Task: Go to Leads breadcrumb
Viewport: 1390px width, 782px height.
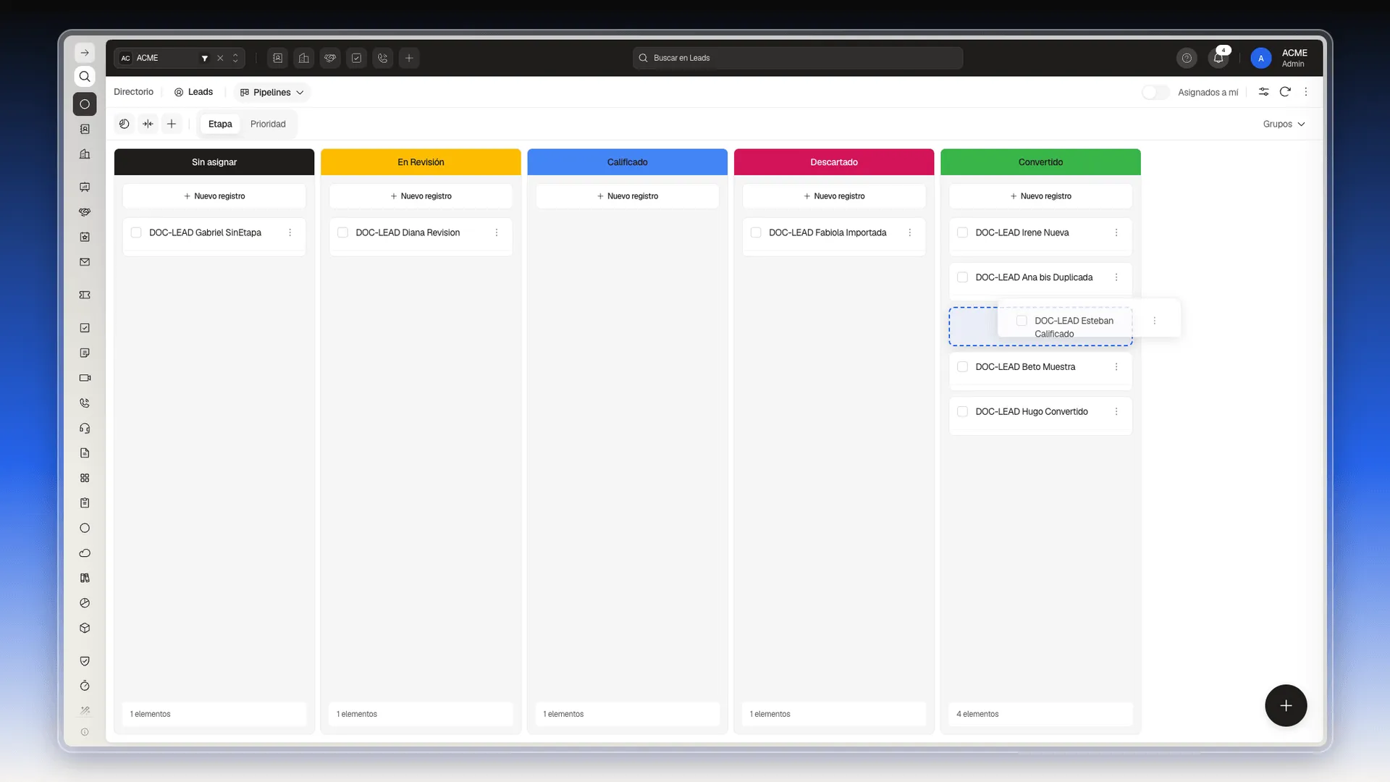Action: click(193, 92)
